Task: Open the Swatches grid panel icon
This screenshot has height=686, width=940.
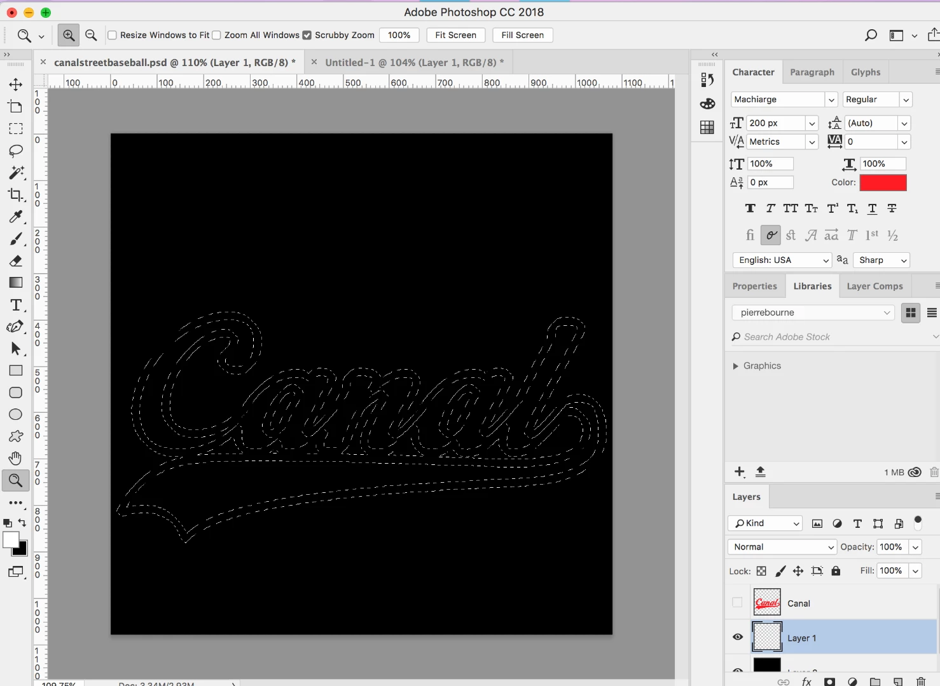Action: [707, 128]
